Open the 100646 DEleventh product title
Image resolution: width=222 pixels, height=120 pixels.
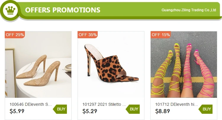pyautogui.click(x=31, y=104)
